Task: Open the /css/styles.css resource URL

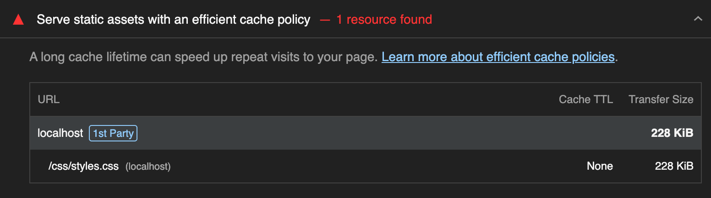Action: (x=84, y=167)
